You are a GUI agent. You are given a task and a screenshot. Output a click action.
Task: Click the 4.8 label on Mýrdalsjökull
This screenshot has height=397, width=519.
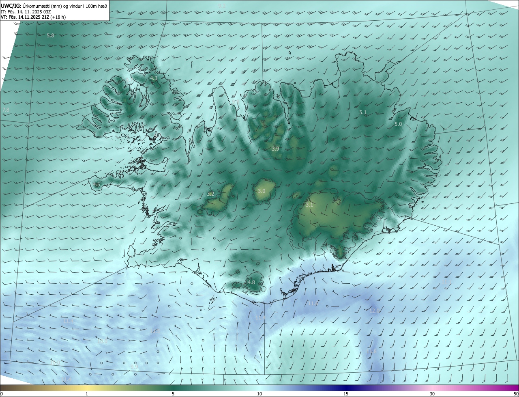pos(251,282)
